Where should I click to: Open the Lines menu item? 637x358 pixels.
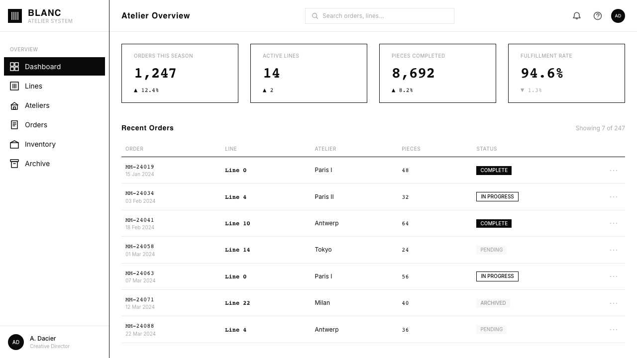pyautogui.click(x=54, y=86)
